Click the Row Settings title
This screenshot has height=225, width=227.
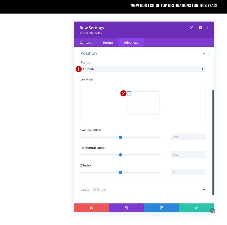[92, 28]
